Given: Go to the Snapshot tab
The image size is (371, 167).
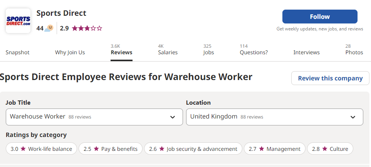Looking at the screenshot, I should tap(17, 52).
